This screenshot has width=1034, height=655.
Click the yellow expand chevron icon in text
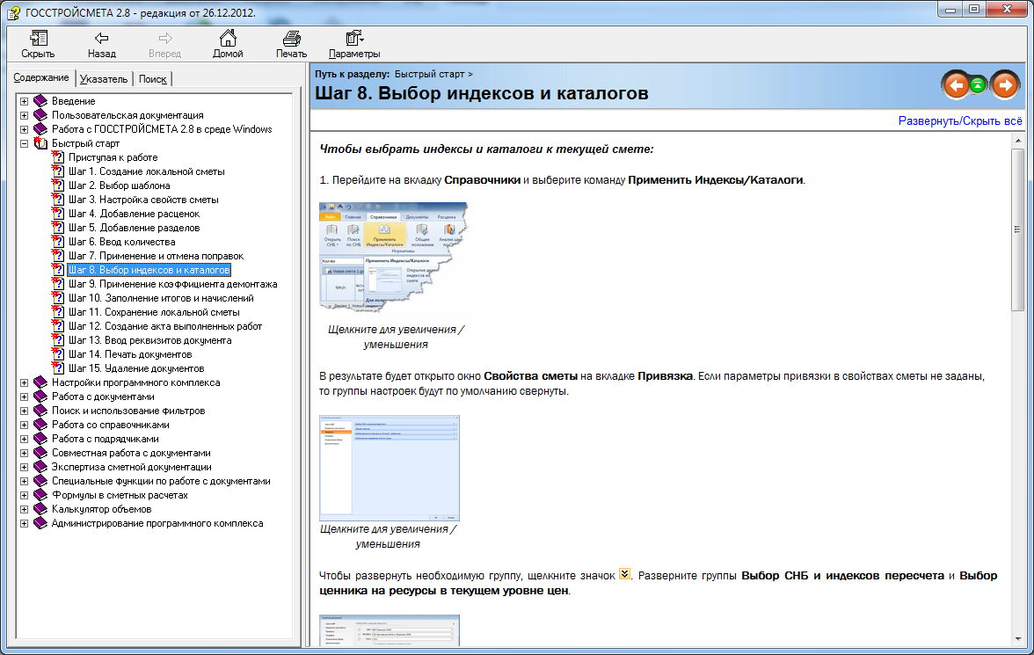624,574
